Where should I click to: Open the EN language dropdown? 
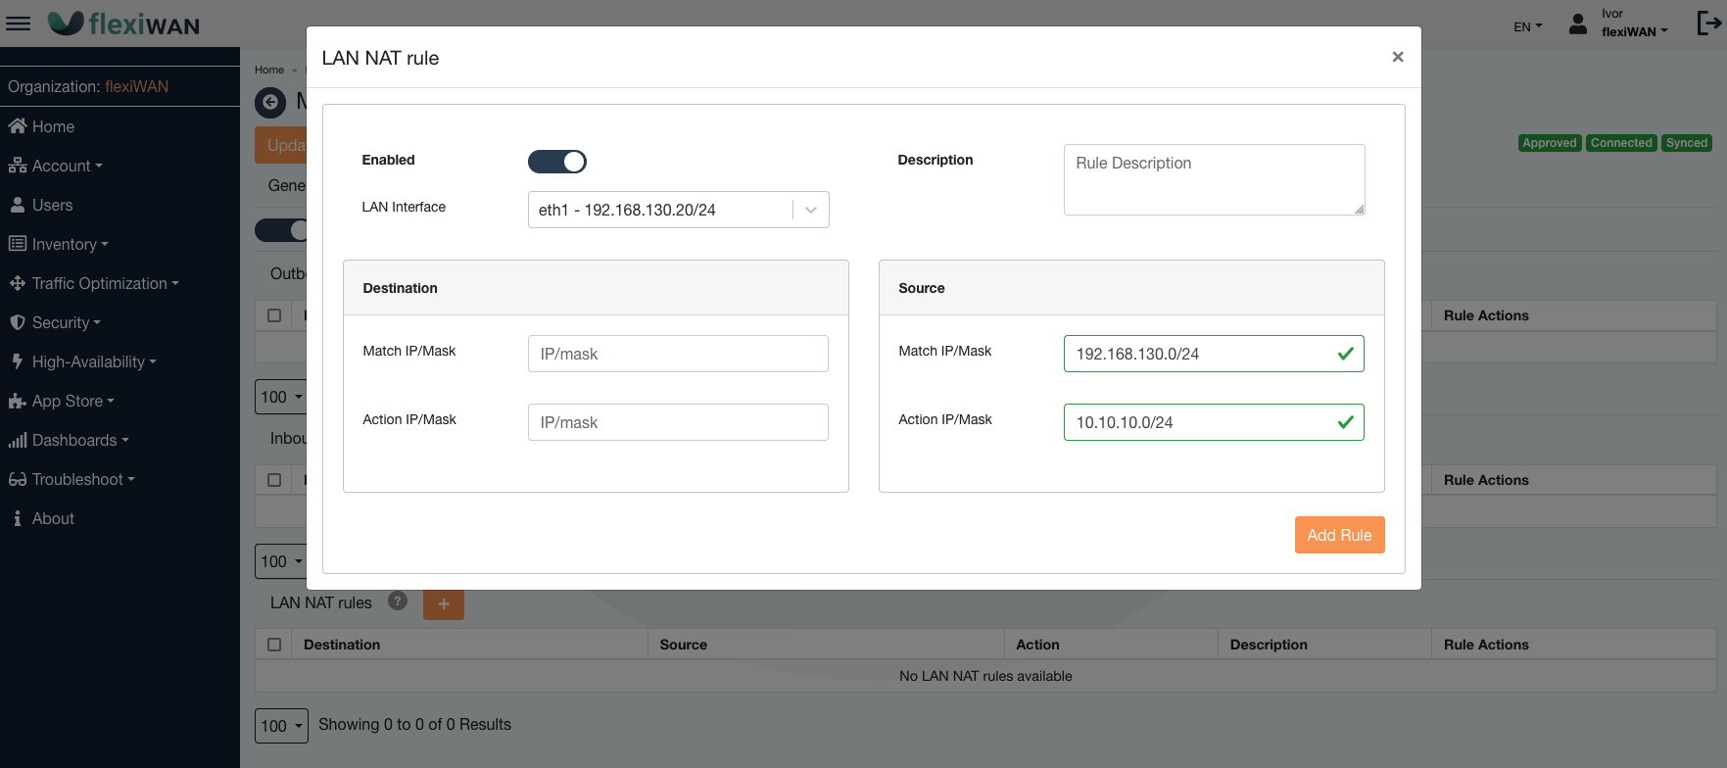(1526, 26)
